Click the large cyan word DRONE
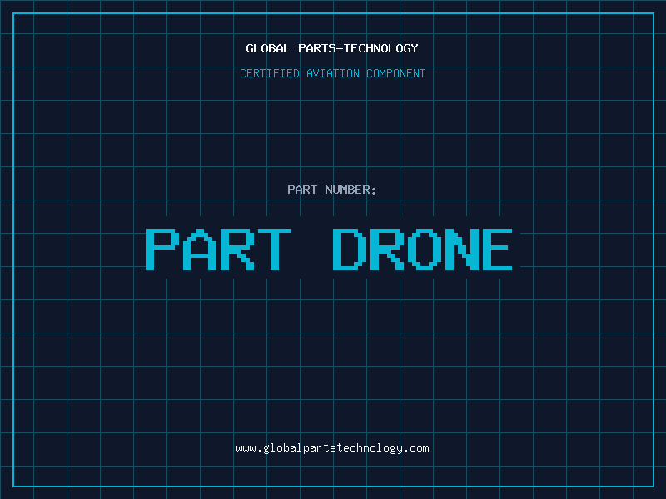The height and width of the screenshot is (499, 666). (x=422, y=249)
